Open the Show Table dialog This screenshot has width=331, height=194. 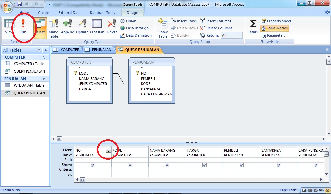[x=163, y=27]
